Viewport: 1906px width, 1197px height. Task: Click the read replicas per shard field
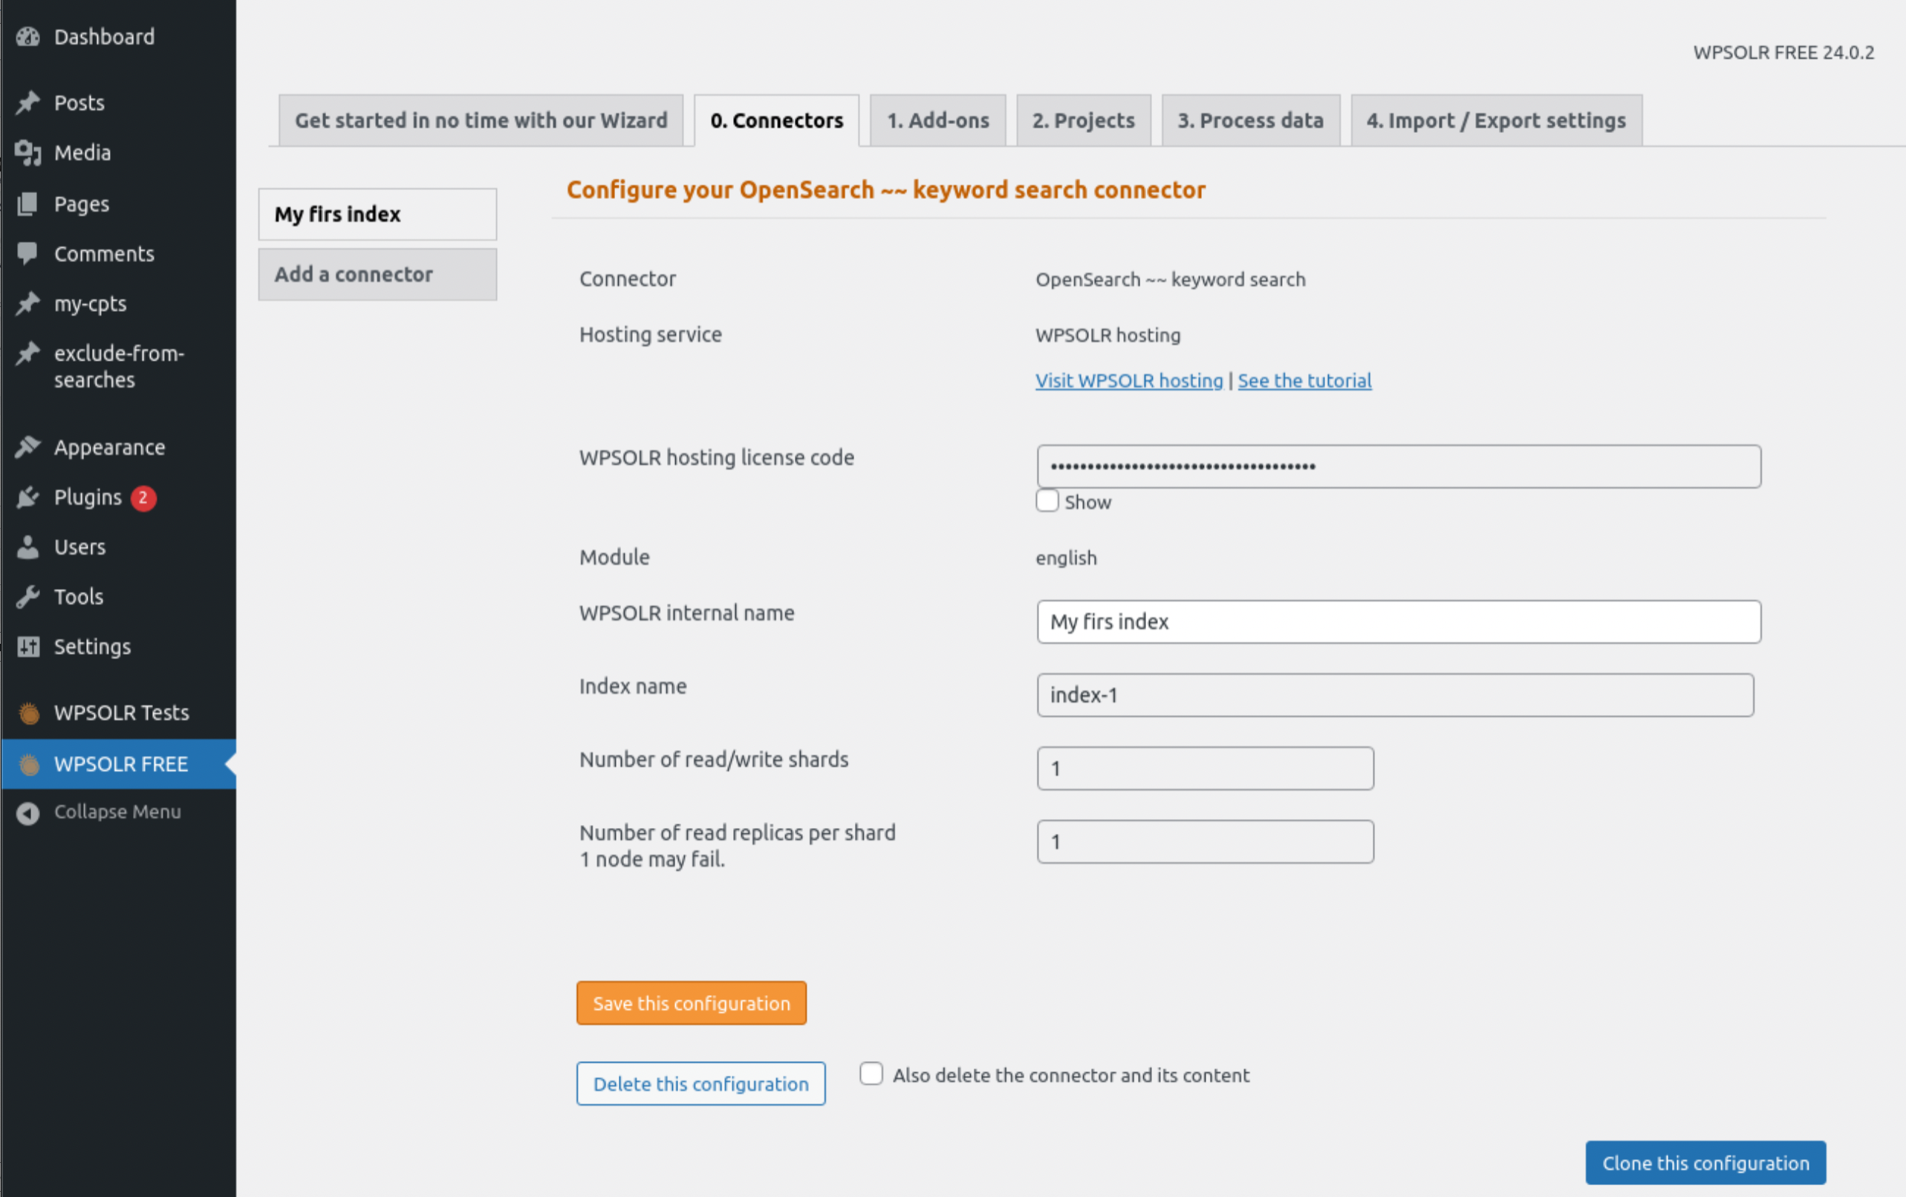[x=1206, y=842]
